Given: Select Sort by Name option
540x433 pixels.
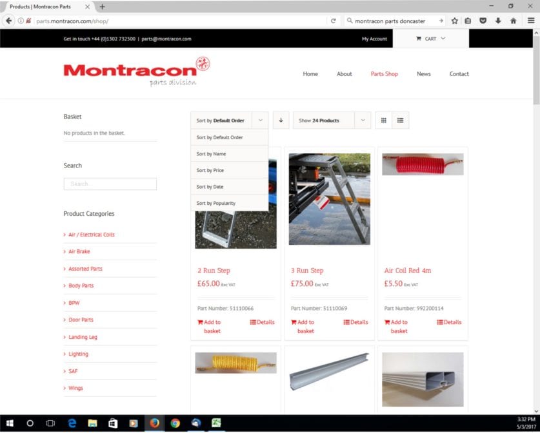Looking at the screenshot, I should tap(230, 154).
